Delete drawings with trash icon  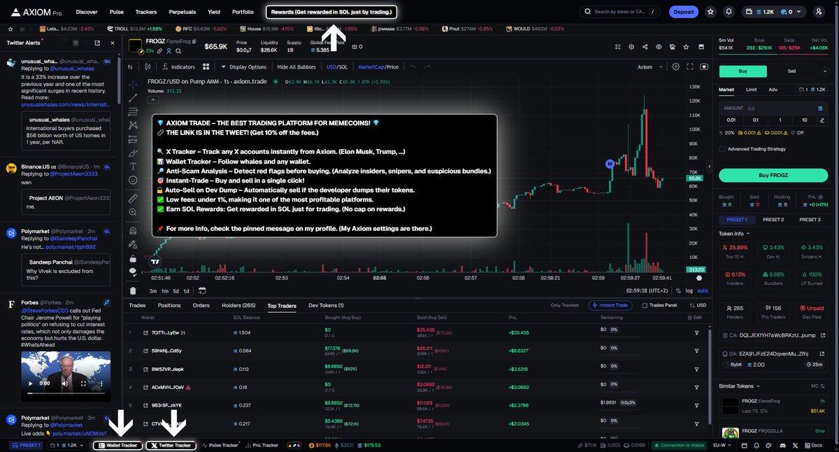133,290
